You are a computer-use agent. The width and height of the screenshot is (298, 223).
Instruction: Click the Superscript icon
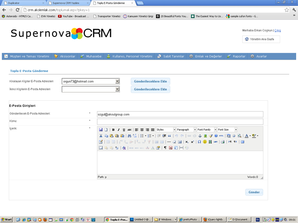[192, 142]
